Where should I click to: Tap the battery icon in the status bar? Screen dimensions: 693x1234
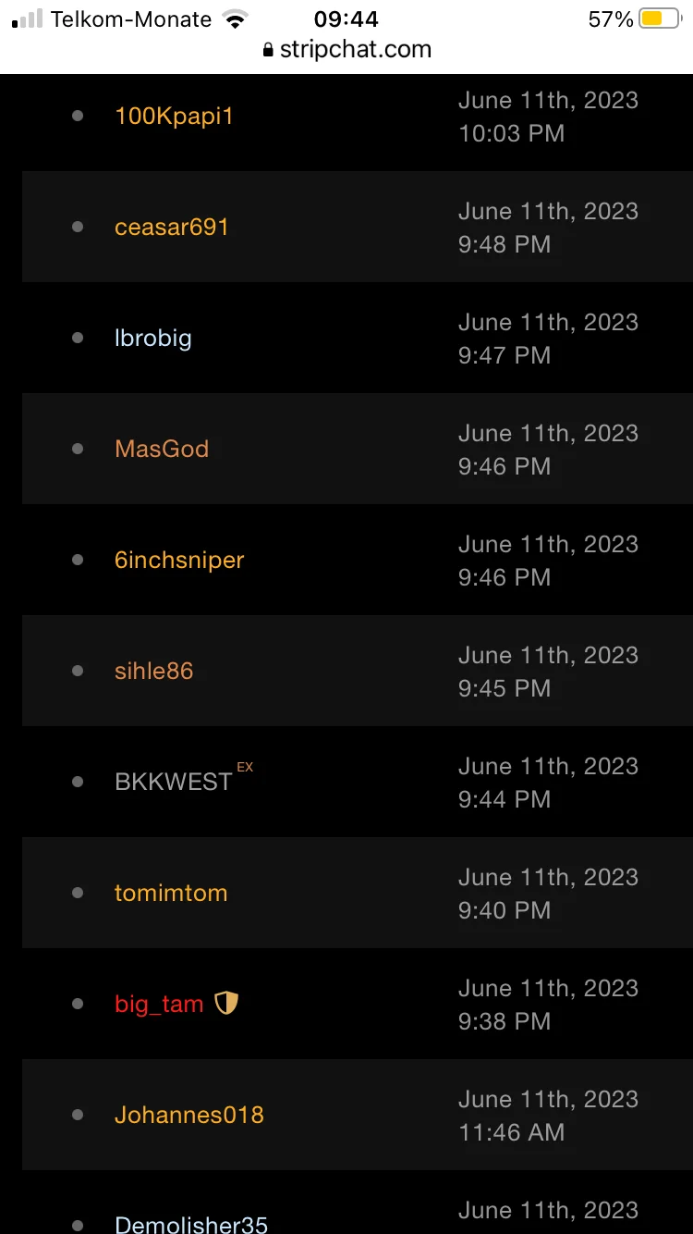660,19
